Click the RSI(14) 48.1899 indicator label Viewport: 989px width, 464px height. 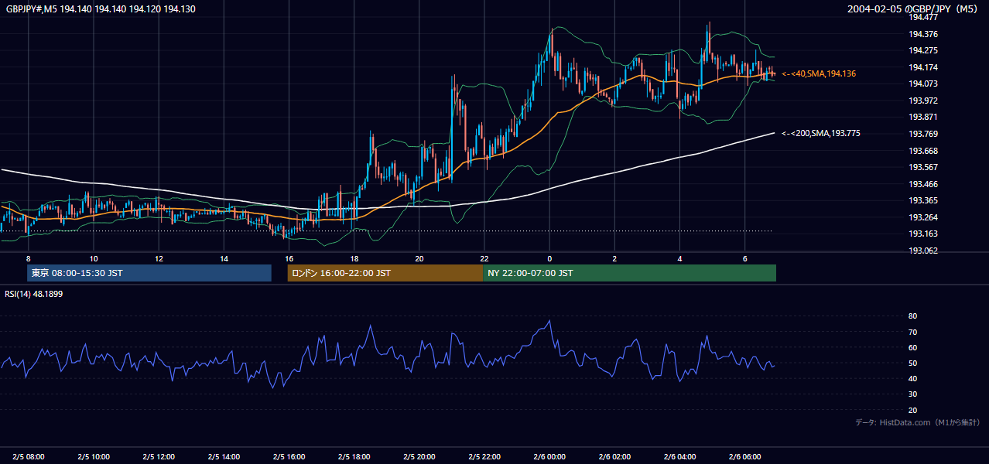point(34,294)
